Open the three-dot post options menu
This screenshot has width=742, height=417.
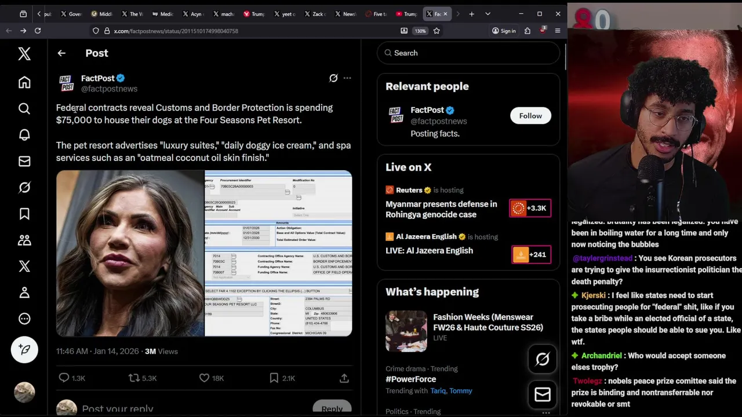click(x=347, y=78)
